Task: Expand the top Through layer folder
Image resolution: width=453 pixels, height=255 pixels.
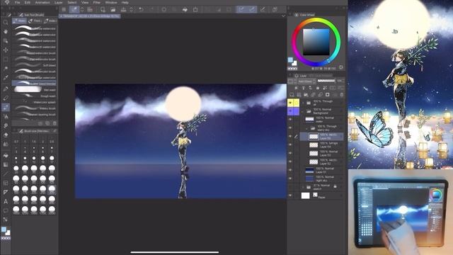Action: pos(302,103)
